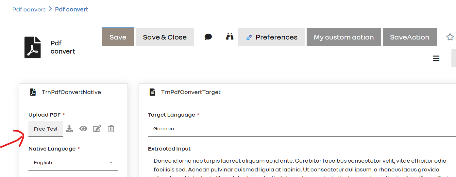Image resolution: width=456 pixels, height=177 pixels.
Task: Open the hamburger menu
Action: click(x=436, y=58)
